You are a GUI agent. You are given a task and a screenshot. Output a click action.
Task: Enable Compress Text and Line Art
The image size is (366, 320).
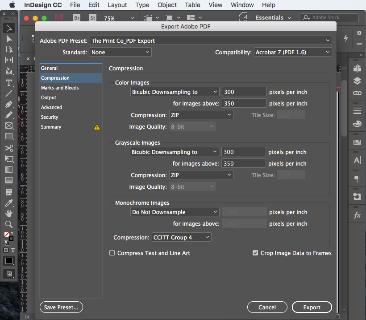point(112,253)
